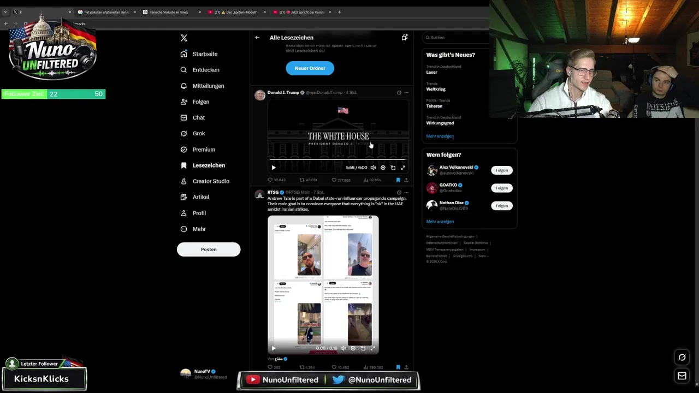The width and height of the screenshot is (699, 393).
Task: Switch to Iranische Verluste im Krieg tab
Action: click(171, 12)
